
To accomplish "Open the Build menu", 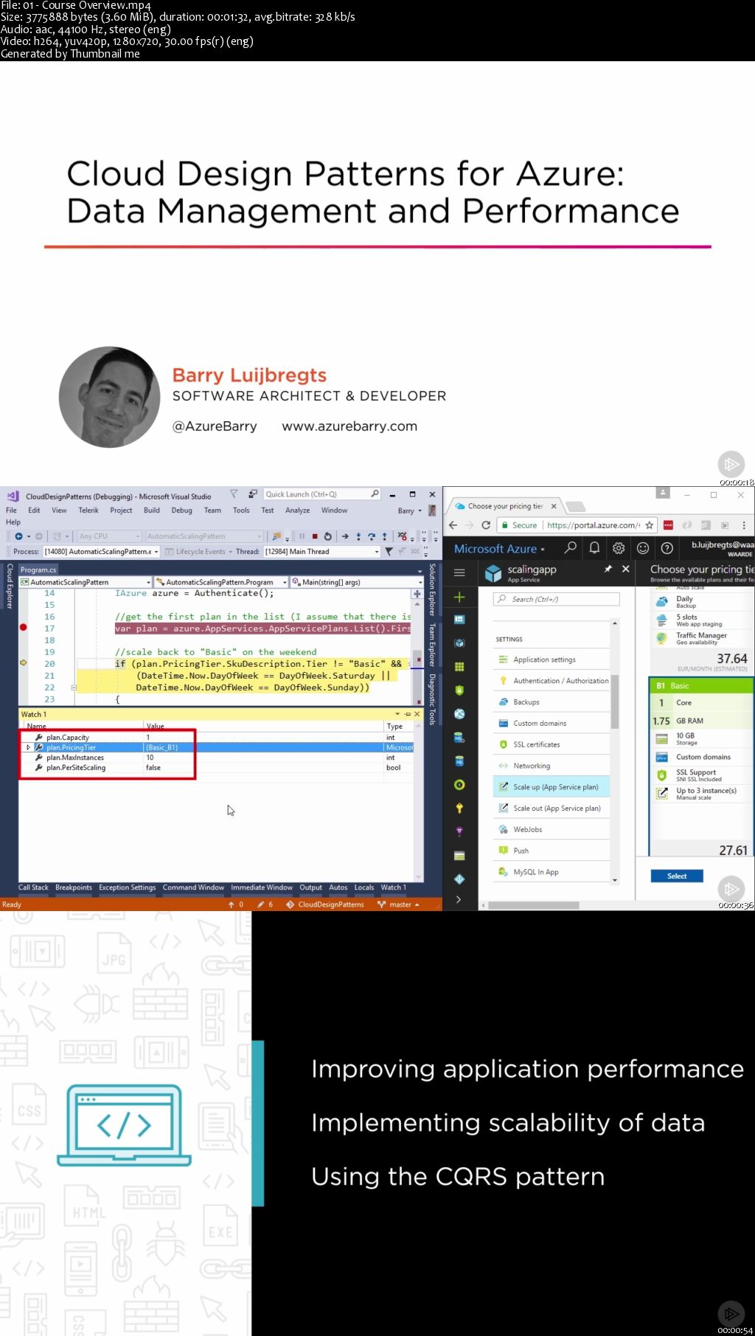I will (x=152, y=510).
